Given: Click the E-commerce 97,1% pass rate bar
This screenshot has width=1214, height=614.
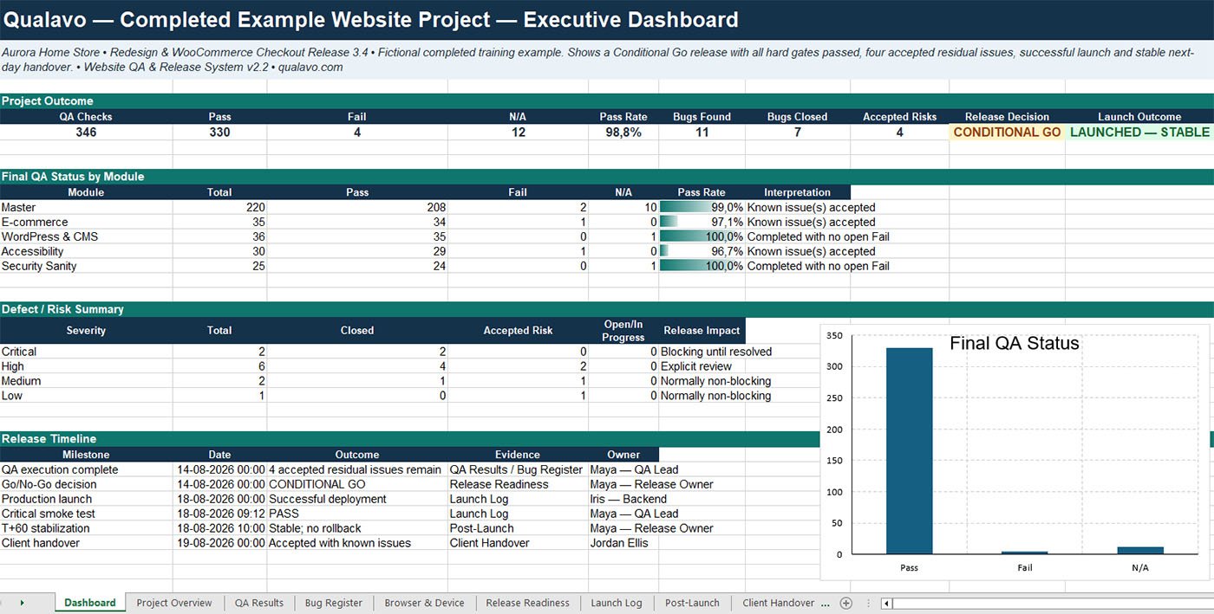Looking at the screenshot, I should [x=702, y=223].
